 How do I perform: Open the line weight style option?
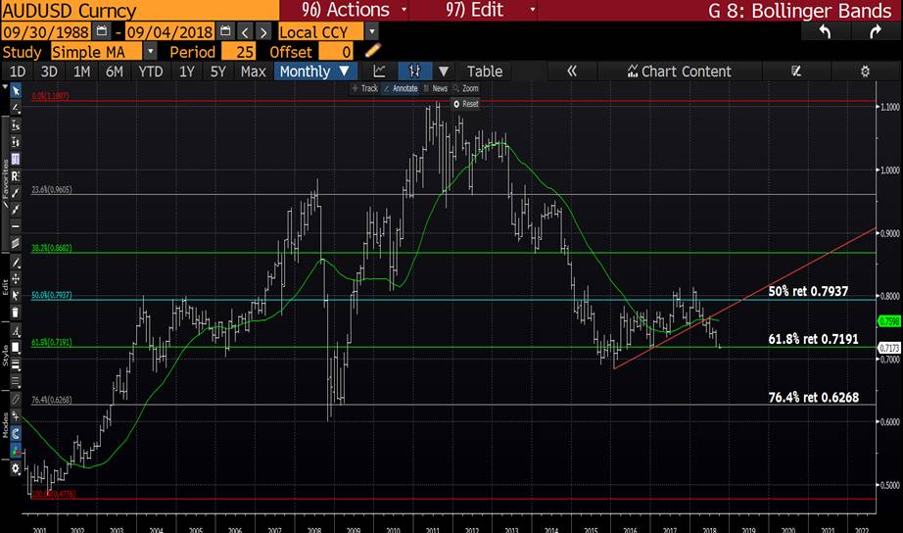point(16,364)
